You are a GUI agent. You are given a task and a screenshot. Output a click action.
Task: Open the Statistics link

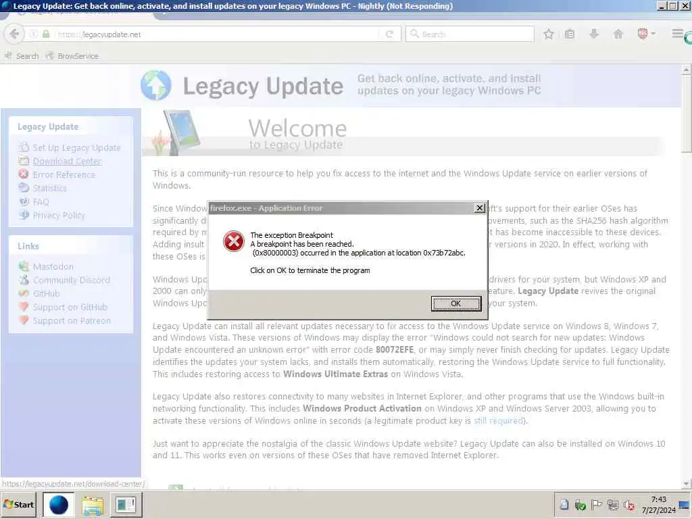click(50, 188)
